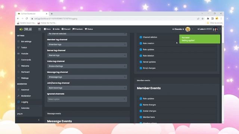Open the Ignored channels select option dropdown
The image size is (239, 134).
point(87,99)
